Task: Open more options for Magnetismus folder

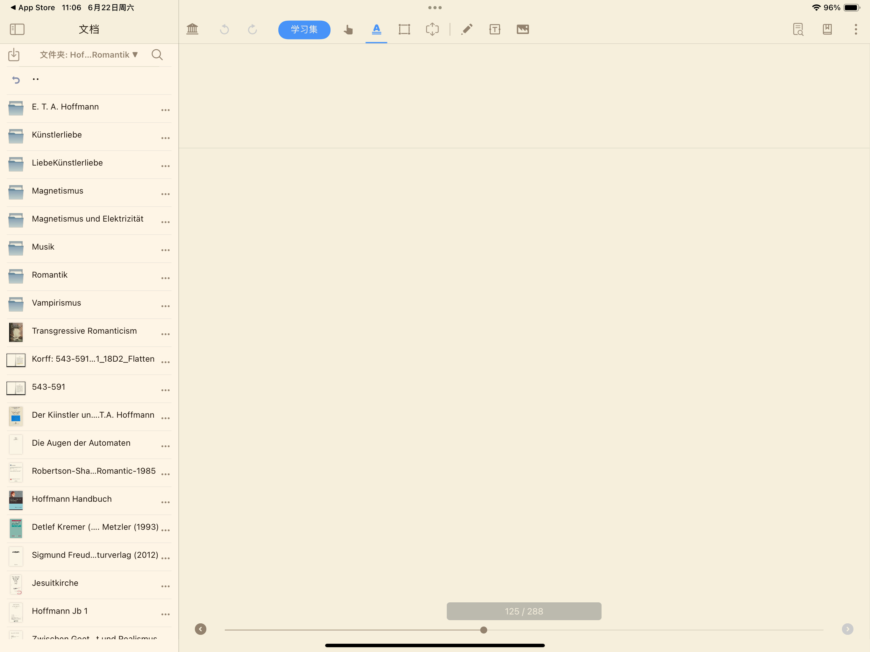Action: (x=166, y=194)
